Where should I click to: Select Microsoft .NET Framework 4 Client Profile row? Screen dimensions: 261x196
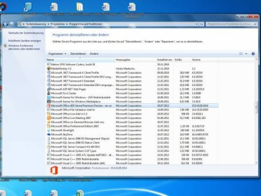pos(132,72)
